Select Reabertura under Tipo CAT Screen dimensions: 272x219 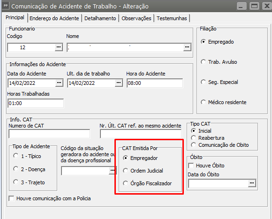point(193,138)
